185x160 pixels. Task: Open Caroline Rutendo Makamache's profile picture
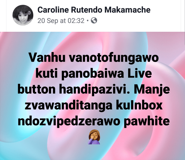point(23,15)
